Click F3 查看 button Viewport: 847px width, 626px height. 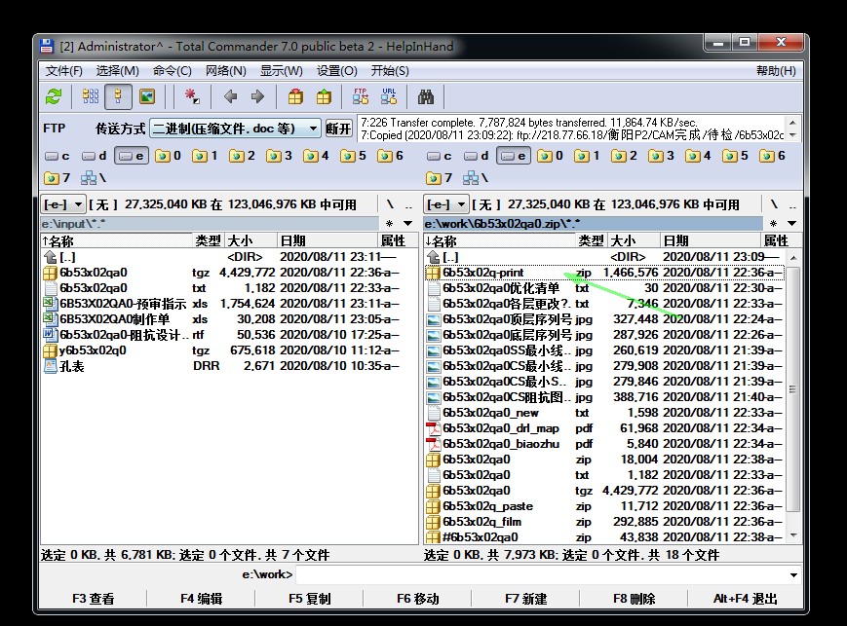tap(93, 599)
